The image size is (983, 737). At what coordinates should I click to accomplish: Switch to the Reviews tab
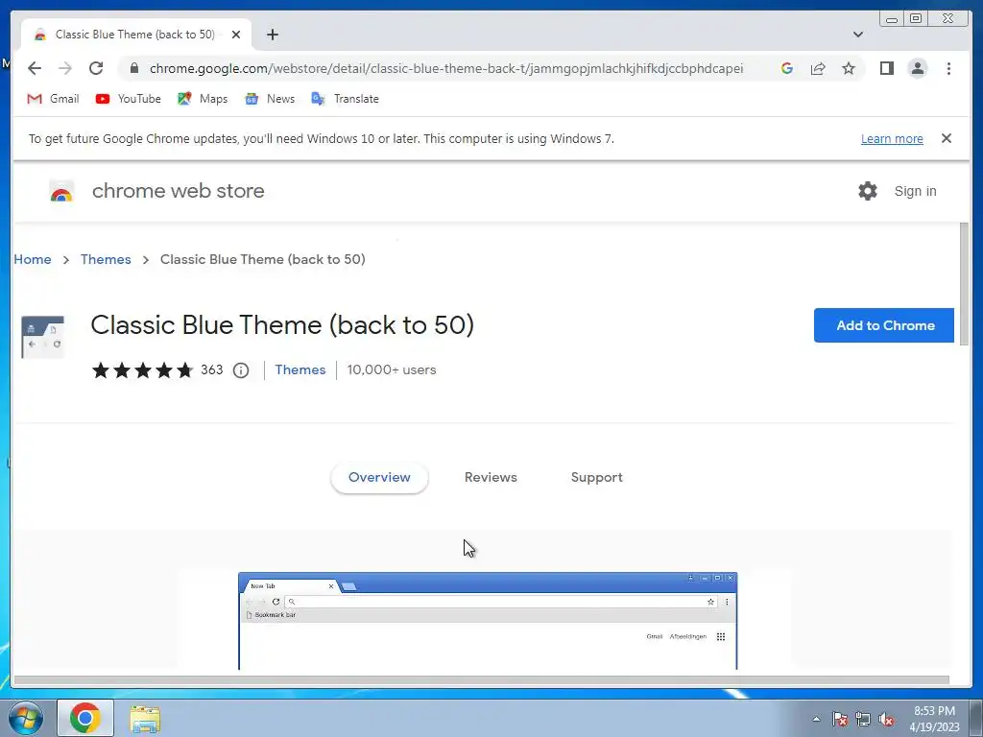(x=491, y=478)
